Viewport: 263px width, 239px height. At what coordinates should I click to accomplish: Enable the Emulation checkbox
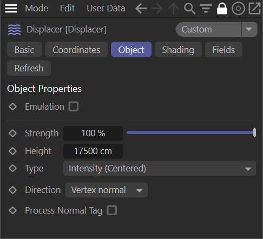[x=74, y=107]
